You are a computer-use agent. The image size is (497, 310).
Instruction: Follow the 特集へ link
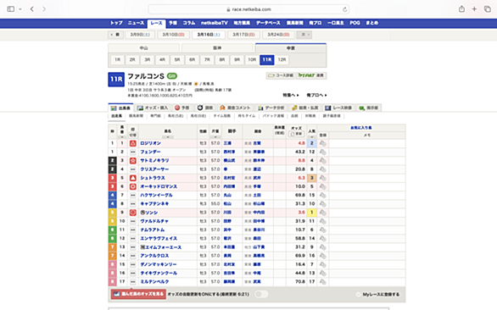(x=291, y=95)
